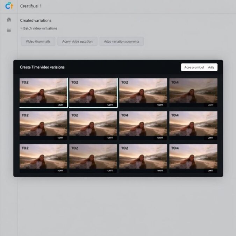Image resolution: width=236 pixels, height=236 pixels.
Task: Open the hamburger menu icon in the sidebar
Action: [9, 30]
